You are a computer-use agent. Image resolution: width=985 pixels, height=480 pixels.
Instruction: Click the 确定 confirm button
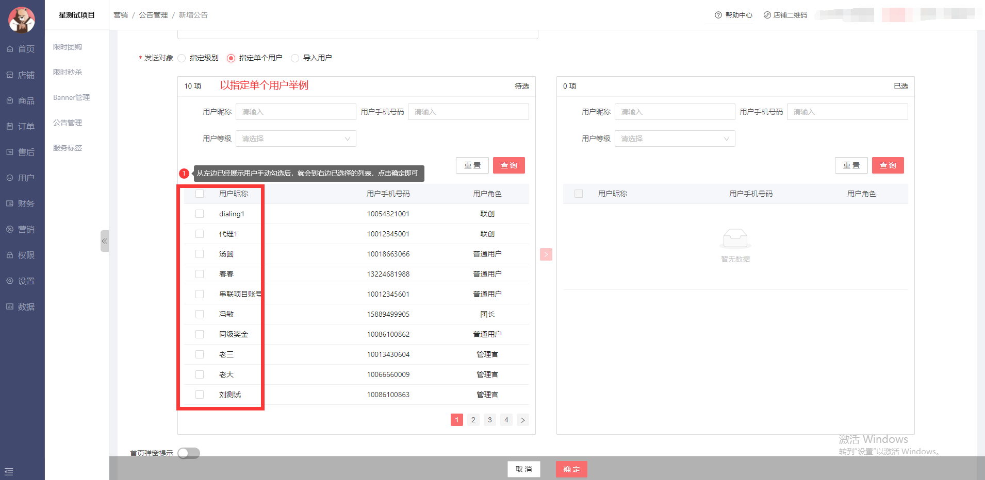[571, 469]
